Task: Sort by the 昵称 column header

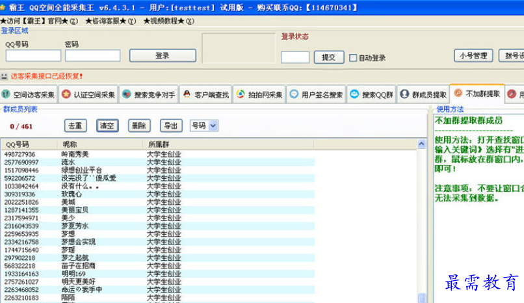Action: (100, 144)
